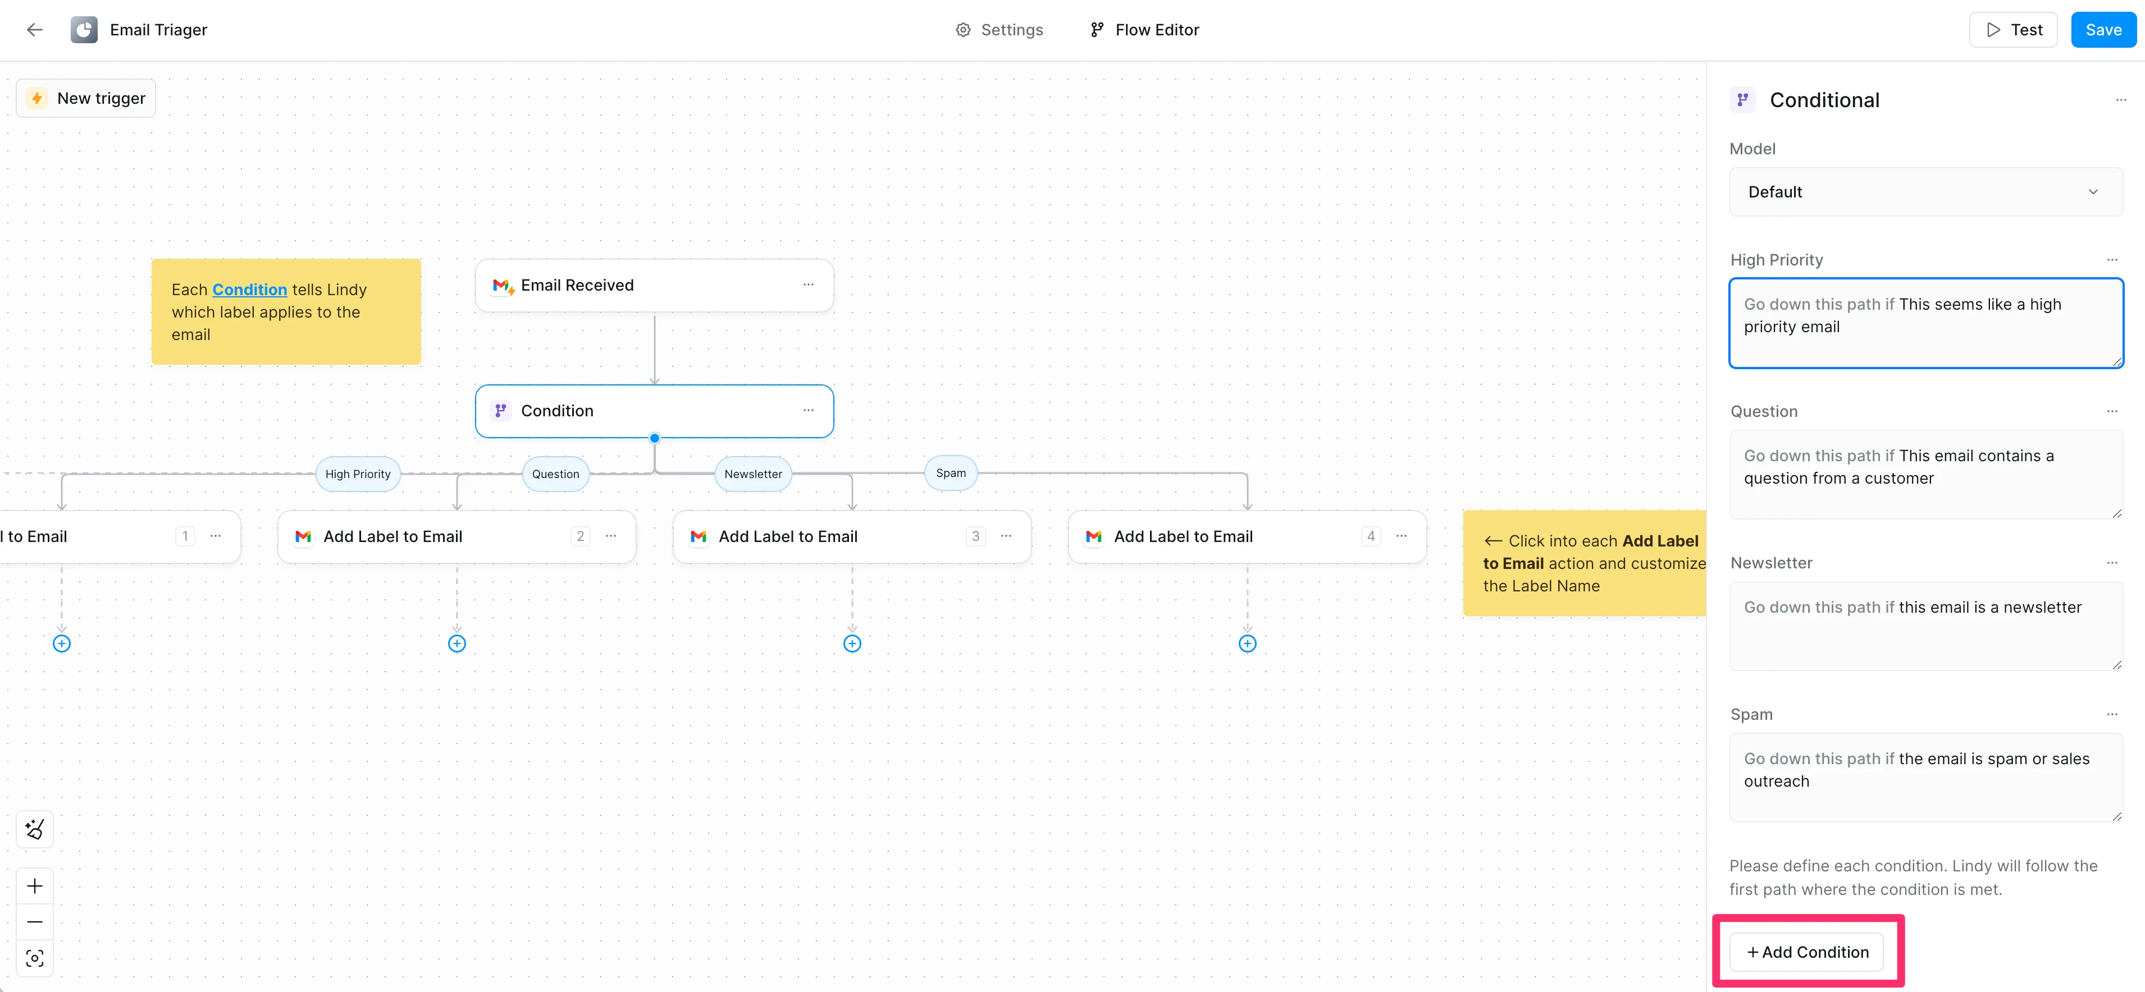
Task: Open the Conditional panel more options
Action: [2120, 100]
